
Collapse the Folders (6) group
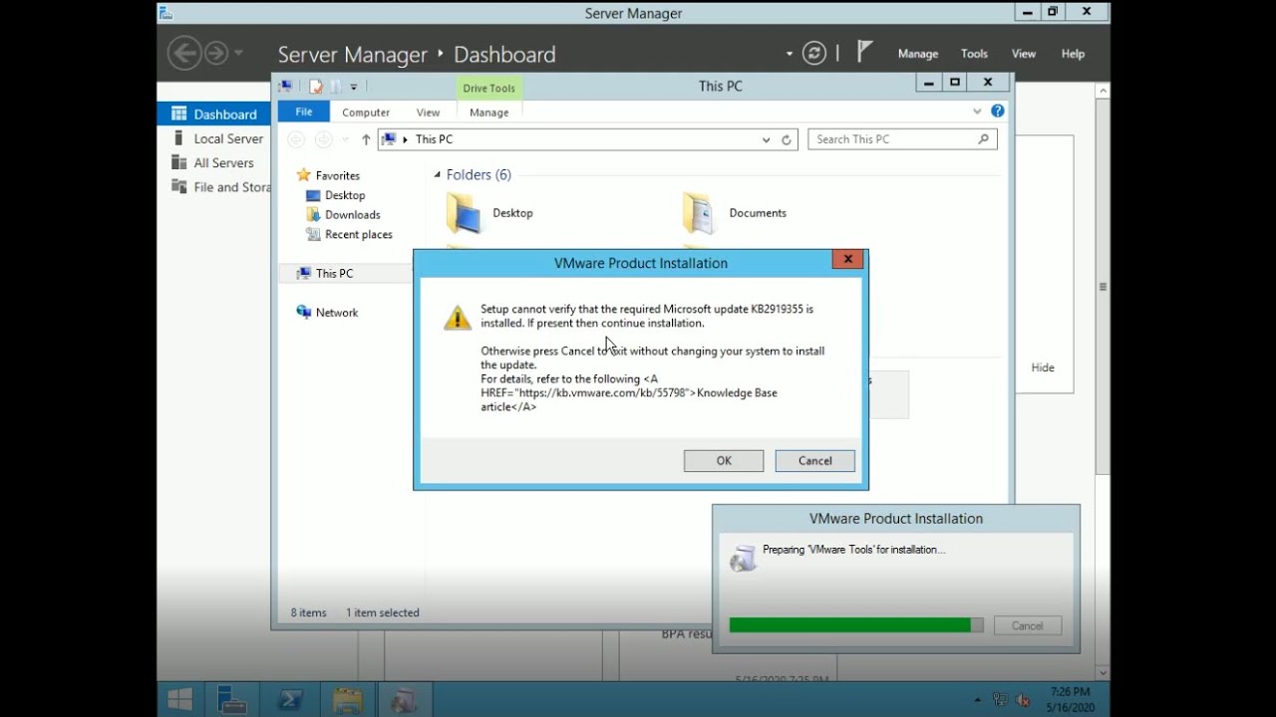437,175
